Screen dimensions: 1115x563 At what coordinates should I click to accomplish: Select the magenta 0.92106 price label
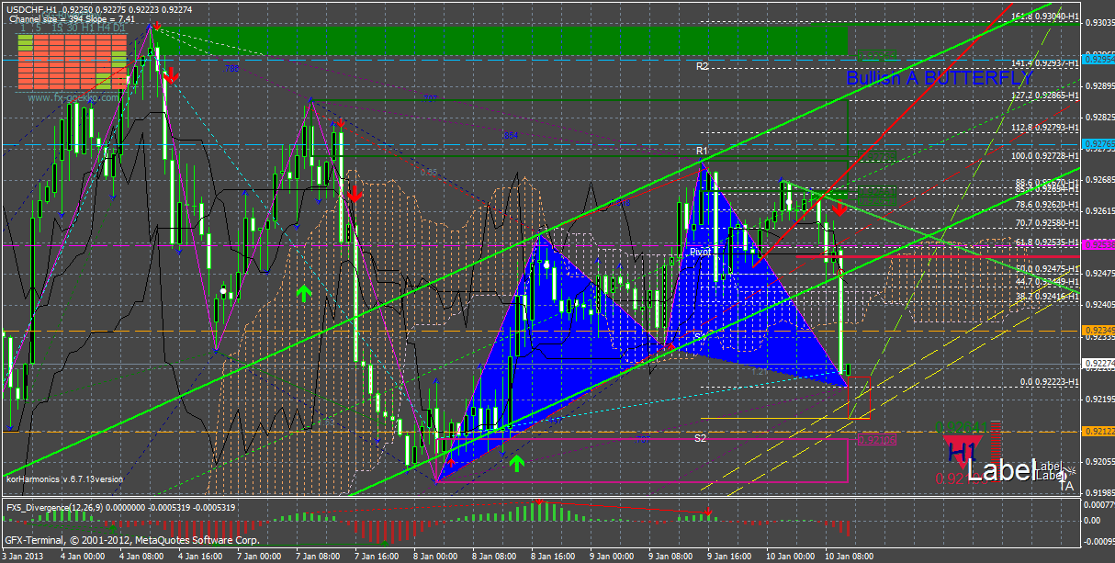[x=876, y=440]
